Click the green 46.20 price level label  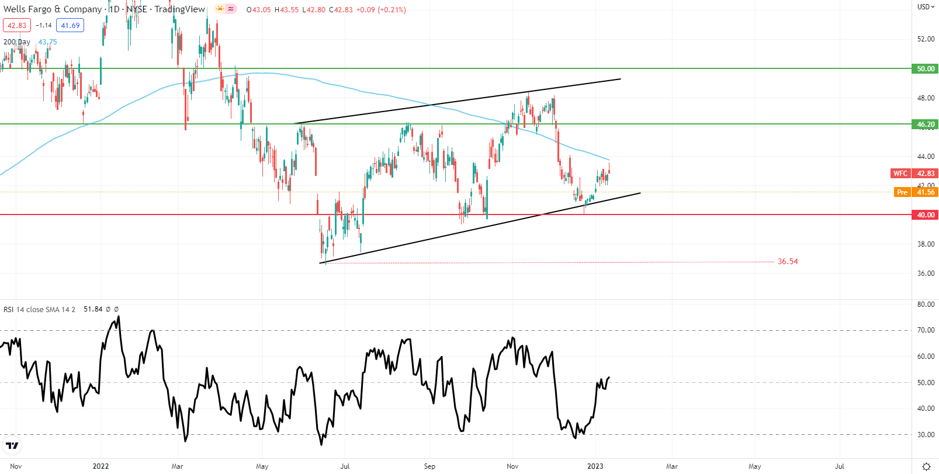[x=925, y=124]
